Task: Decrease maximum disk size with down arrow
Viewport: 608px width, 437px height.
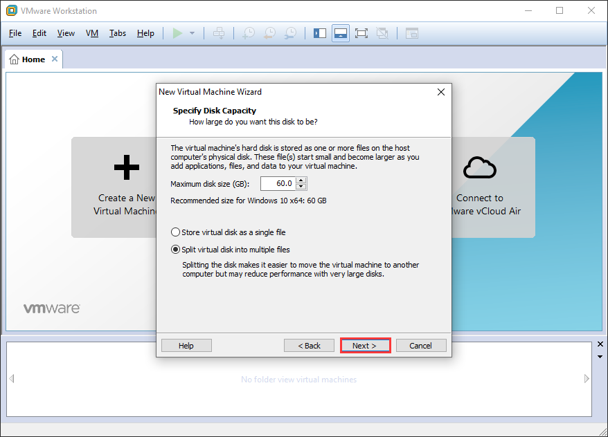Action: pos(301,187)
